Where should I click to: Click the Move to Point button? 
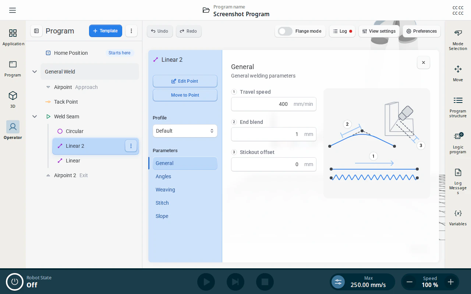(185, 95)
